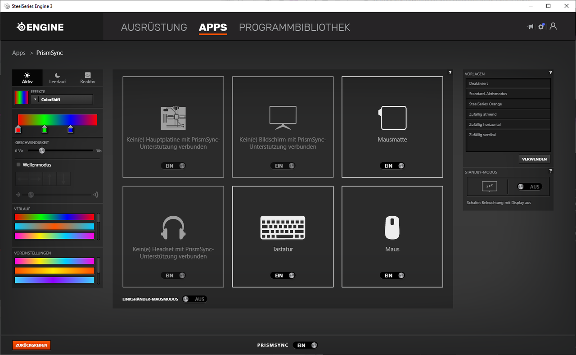
Task: Select the Standard-Aktivmodus template
Action: click(508, 94)
